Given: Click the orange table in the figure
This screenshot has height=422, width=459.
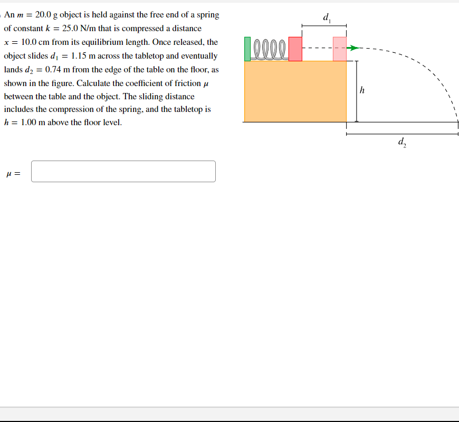Looking at the screenshot, I should pos(295,90).
